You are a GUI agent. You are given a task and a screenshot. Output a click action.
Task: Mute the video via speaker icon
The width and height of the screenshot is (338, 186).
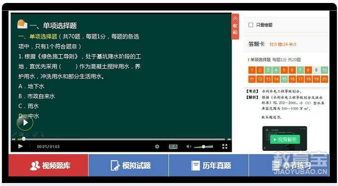pyautogui.click(x=188, y=146)
